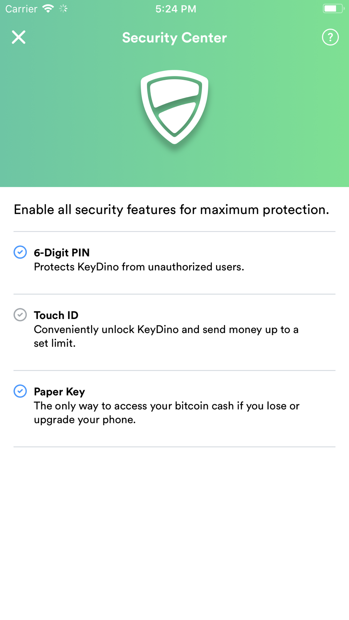Tap the 5:24 PM clock

(x=176, y=9)
